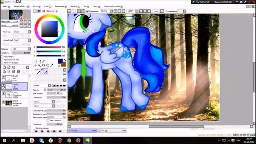This screenshot has height=144, width=256.
Task: Zoom in navigator with plus button
Action: tap(26, 22)
